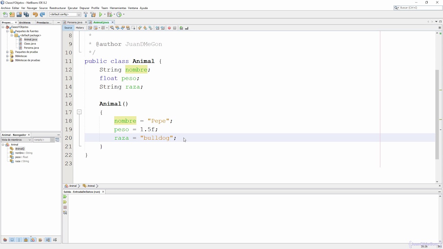This screenshot has height=249, width=443.
Task: Switch to the Persona.java editor tab
Action: click(x=75, y=22)
